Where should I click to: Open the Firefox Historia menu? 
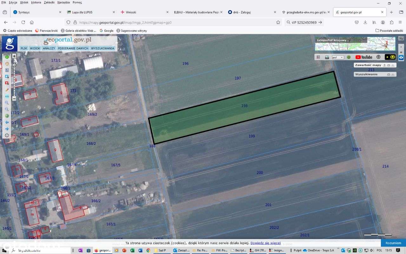coord(36,2)
